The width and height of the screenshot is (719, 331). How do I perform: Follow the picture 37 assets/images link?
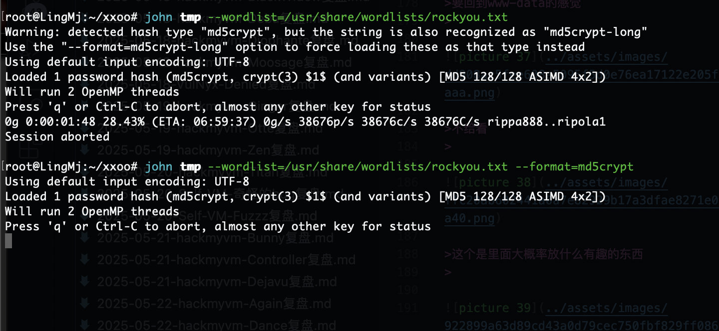click(x=606, y=57)
